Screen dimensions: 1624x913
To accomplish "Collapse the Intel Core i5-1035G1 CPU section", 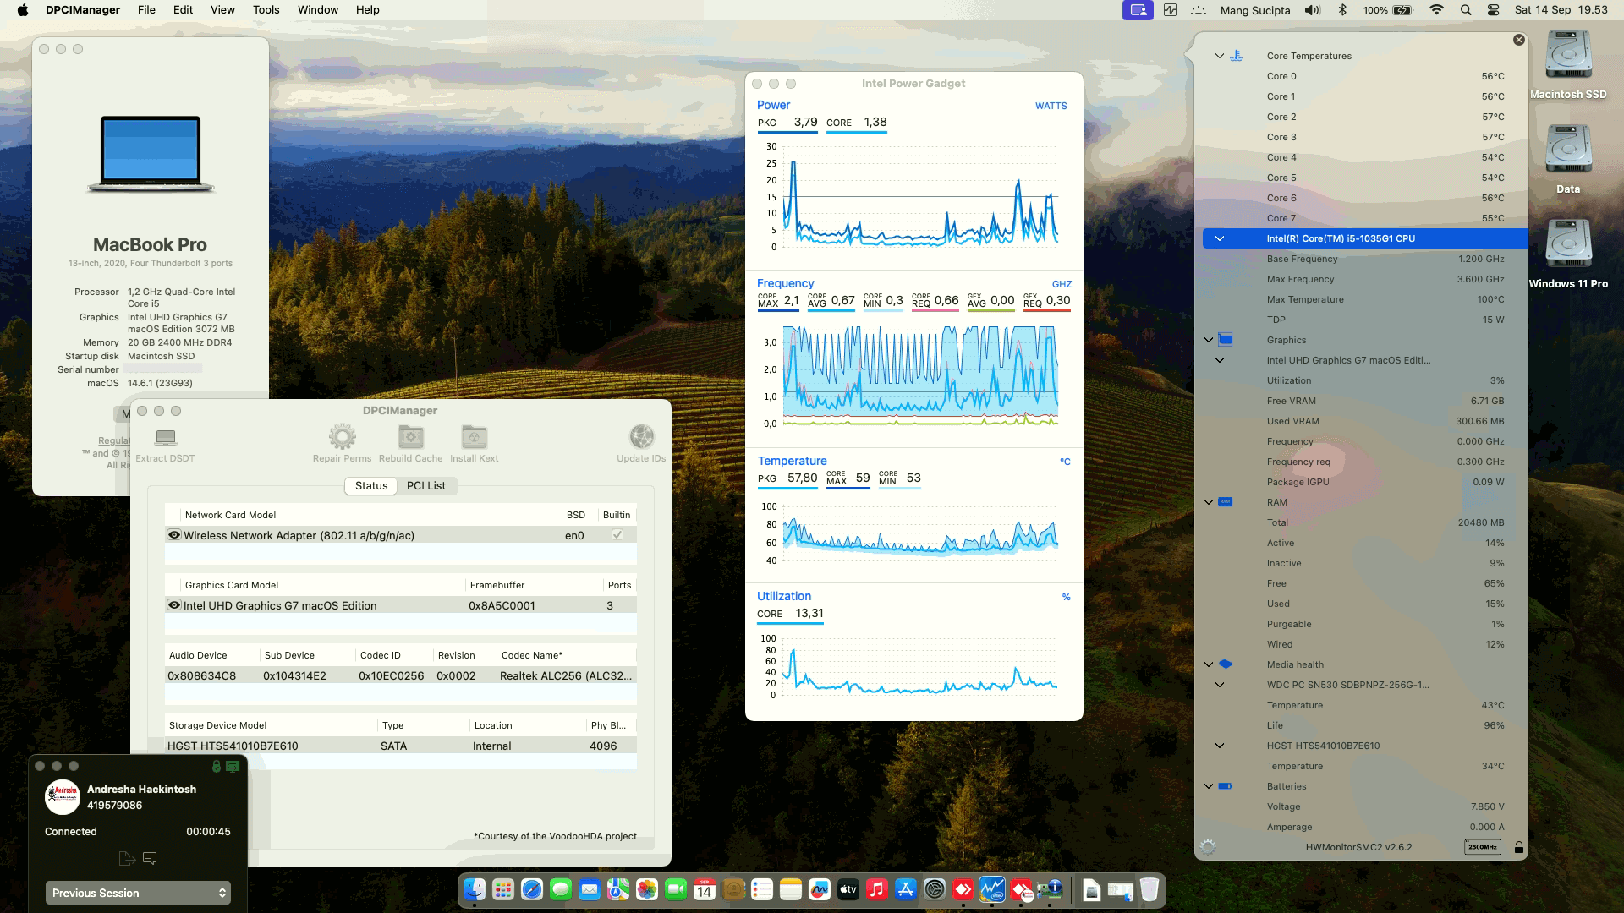I will (1220, 238).
